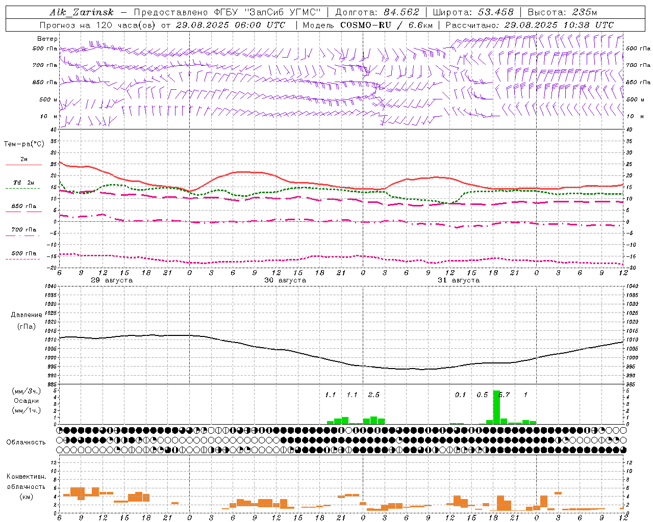Click the 0.1 precipitation amount label

tap(461, 395)
